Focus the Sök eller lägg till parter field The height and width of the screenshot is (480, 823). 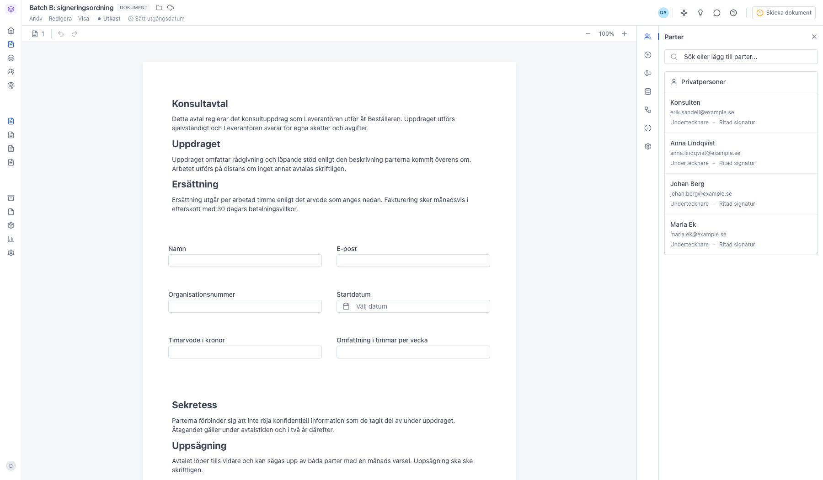(x=741, y=57)
